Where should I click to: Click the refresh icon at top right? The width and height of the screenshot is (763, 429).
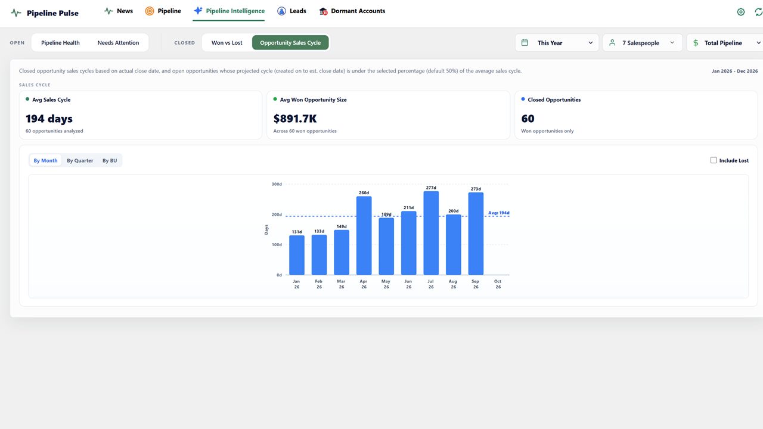pos(759,12)
